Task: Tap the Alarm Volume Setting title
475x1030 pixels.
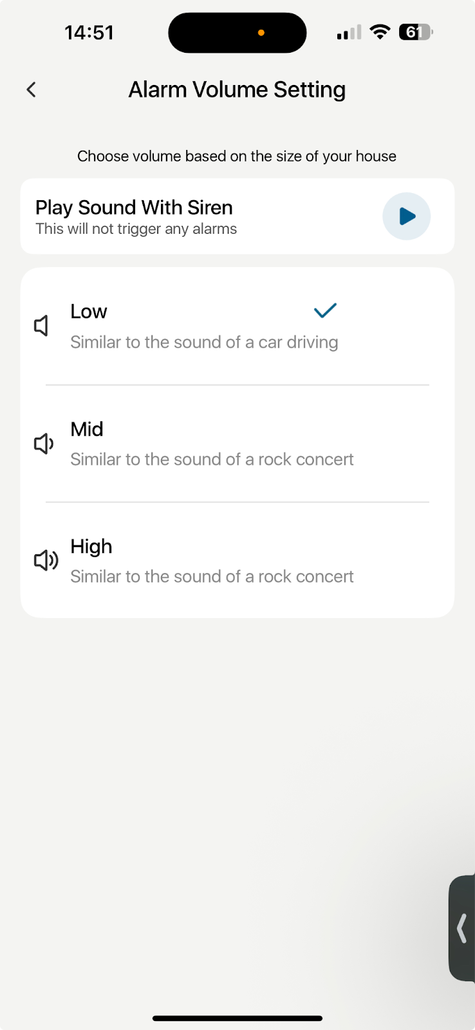Action: (237, 89)
